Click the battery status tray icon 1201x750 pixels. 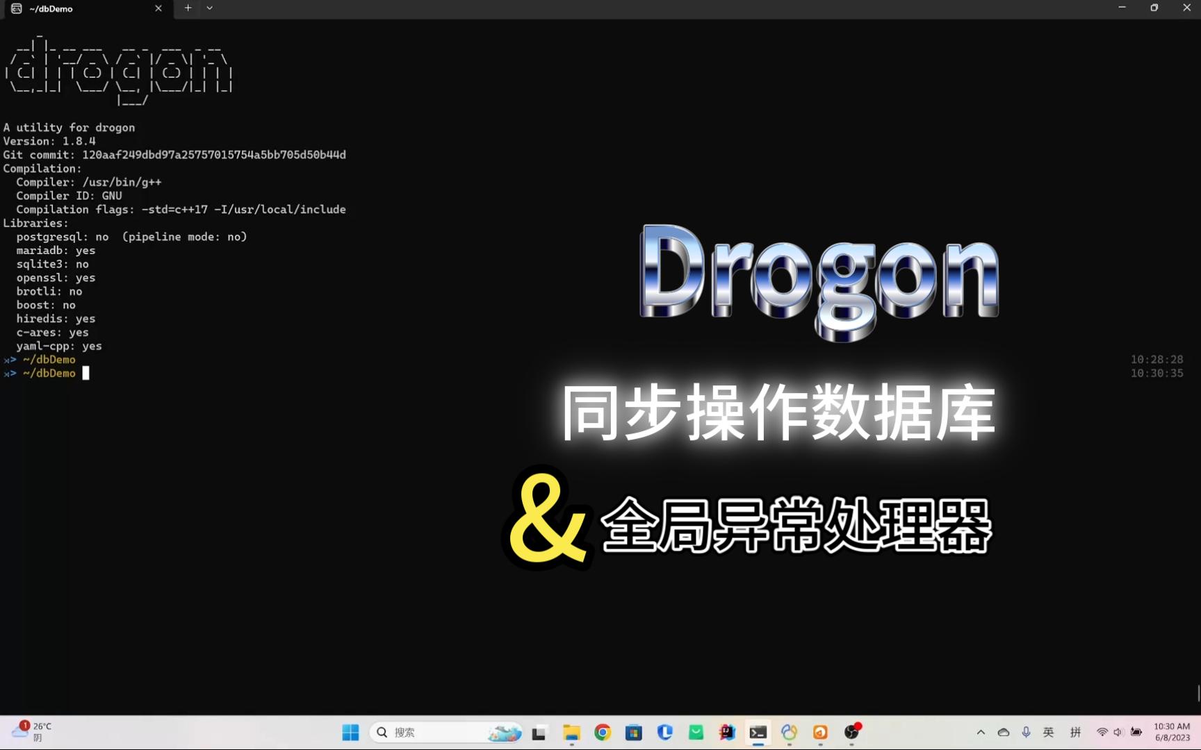(1136, 732)
